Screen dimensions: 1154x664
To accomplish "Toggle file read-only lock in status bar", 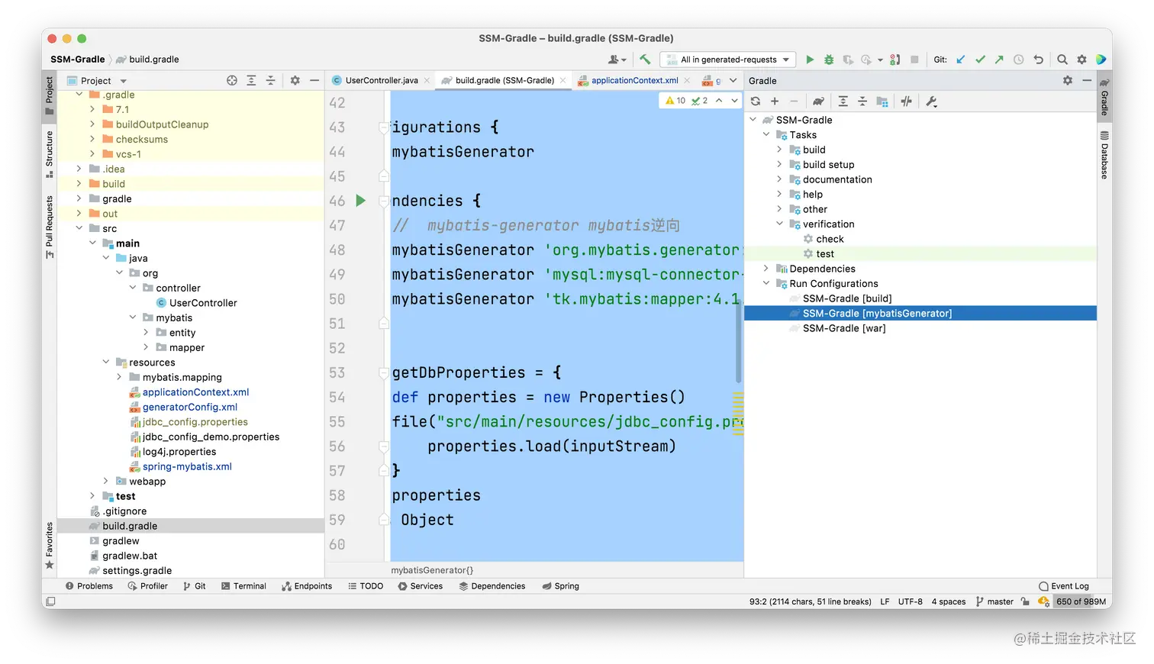I will (x=1025, y=602).
